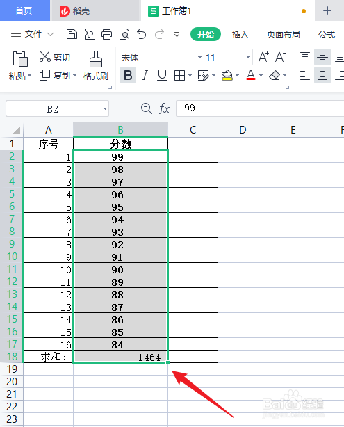Click the Undo arrow
This screenshot has height=427, width=344.
tap(142, 35)
